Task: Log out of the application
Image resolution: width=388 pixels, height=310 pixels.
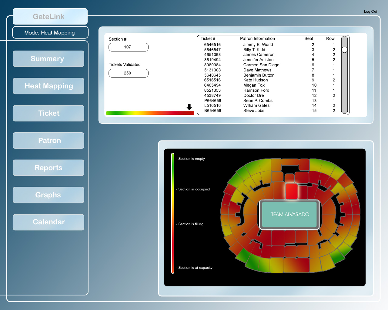Action: 370,12
